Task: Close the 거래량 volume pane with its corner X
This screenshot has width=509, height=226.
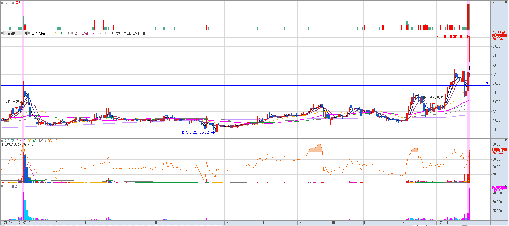Action: click(x=506, y=141)
